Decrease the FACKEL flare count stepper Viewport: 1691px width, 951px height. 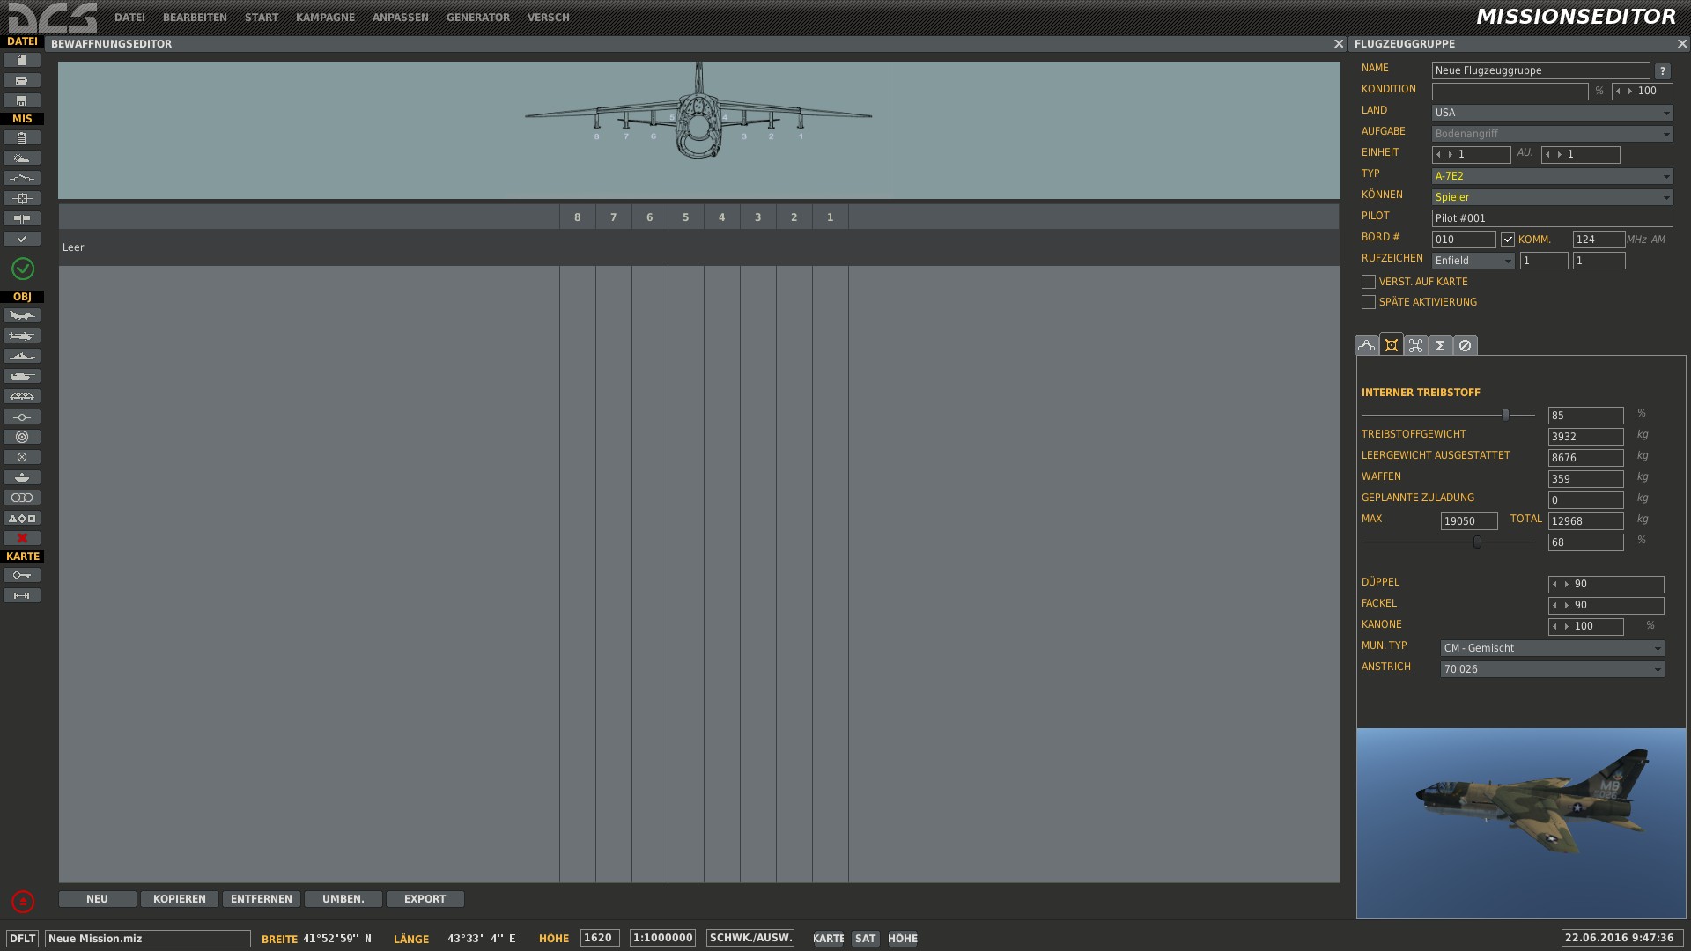[x=1555, y=606]
